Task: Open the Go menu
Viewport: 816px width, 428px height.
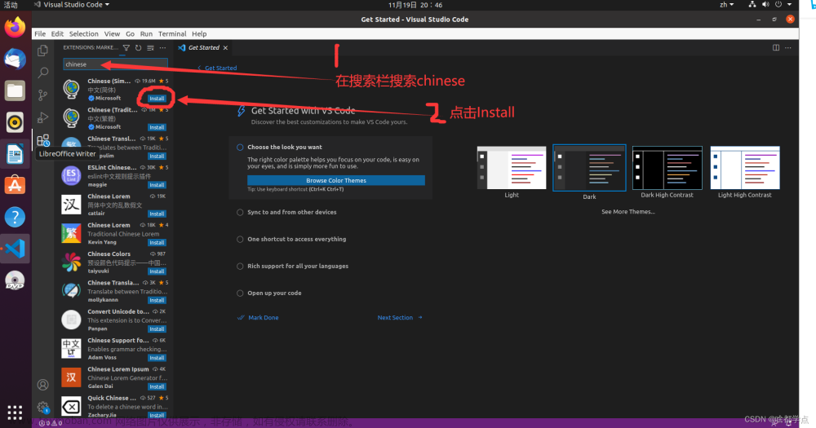Action: (130, 33)
